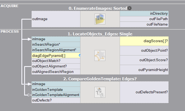This screenshot has height=111, width=185.
Task: Click the inDirectory input port
Action: pyautogui.click(x=144, y=13)
